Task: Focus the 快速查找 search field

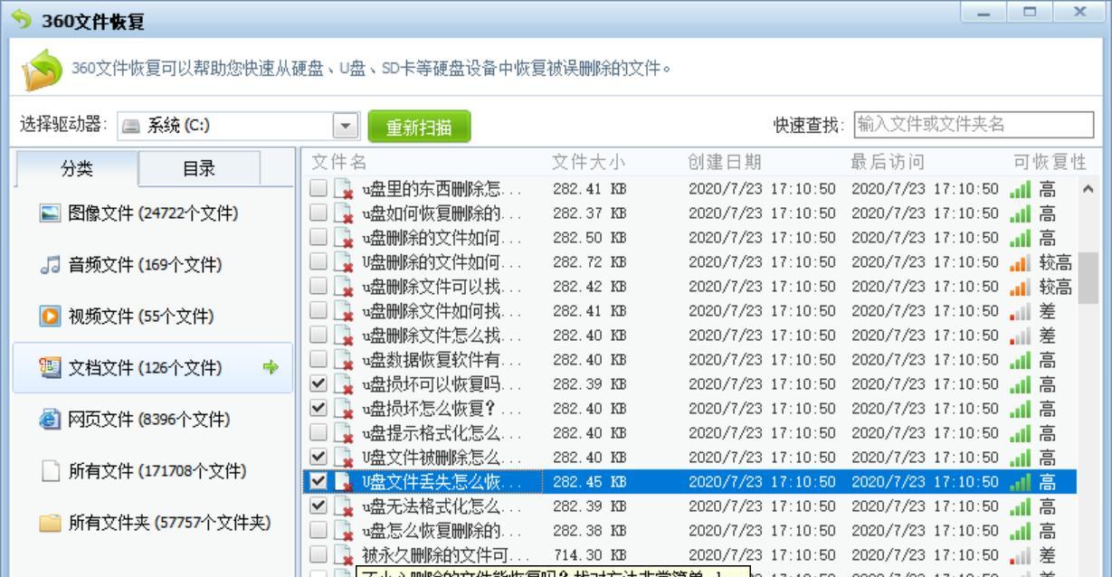Action: click(x=972, y=124)
